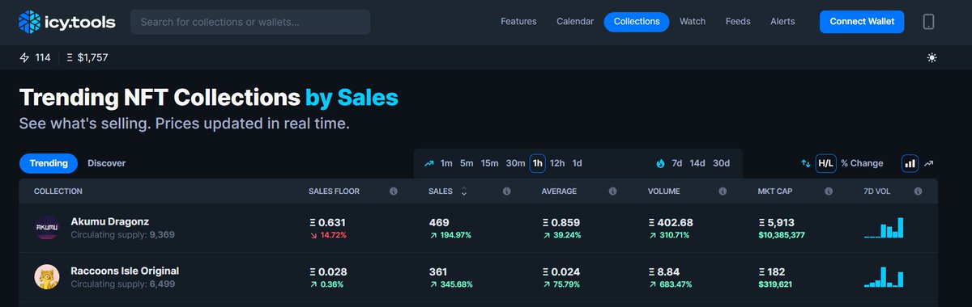
Task: Click Raccoons Isle market cap $319,621
Action: [775, 284]
